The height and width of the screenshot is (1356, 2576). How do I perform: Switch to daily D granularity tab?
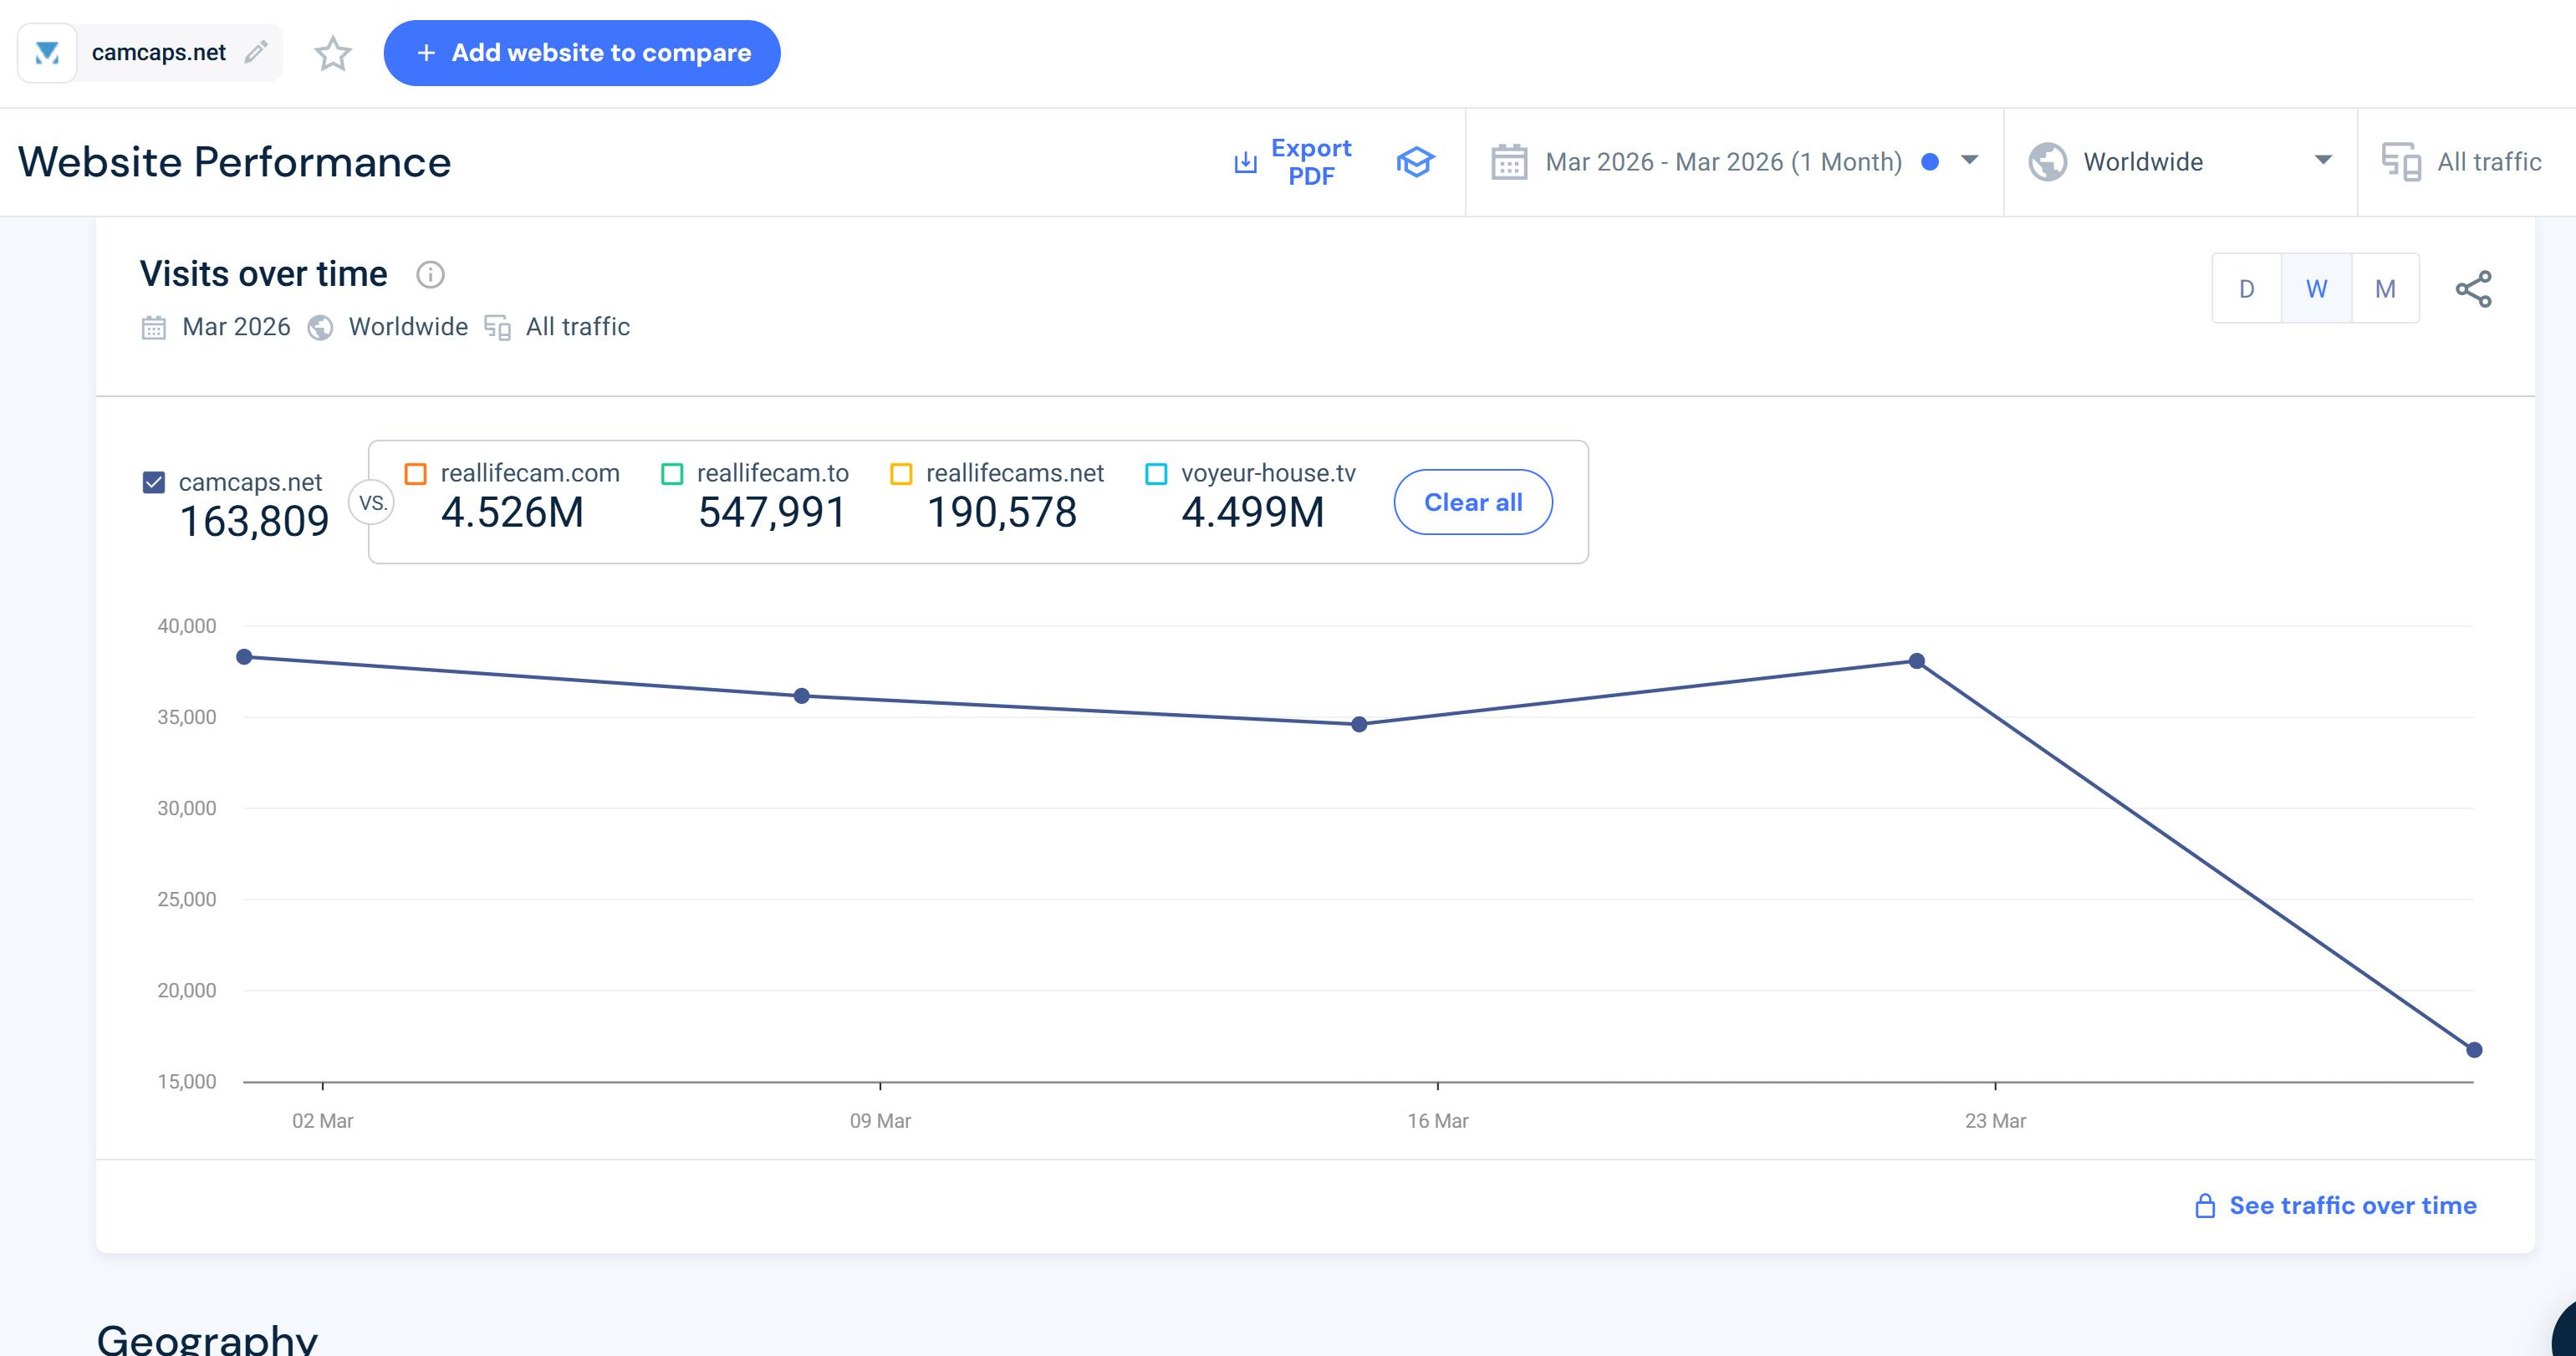[x=2246, y=289]
